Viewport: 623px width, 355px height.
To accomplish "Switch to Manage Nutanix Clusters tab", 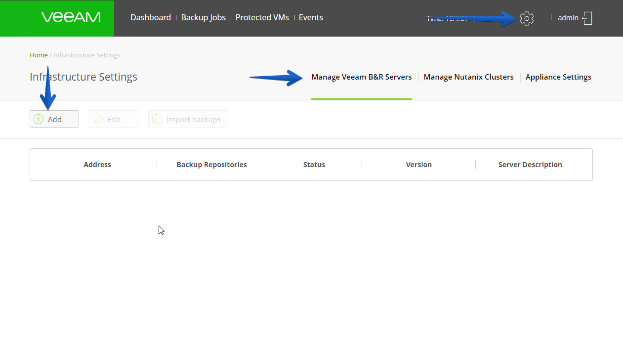I will coord(469,77).
